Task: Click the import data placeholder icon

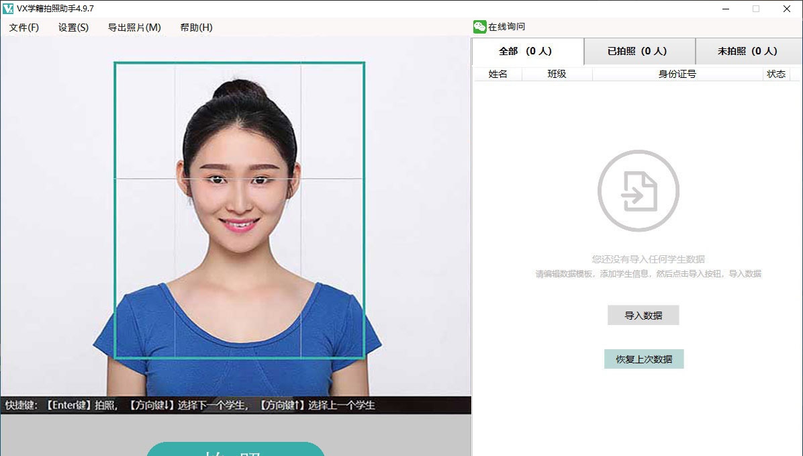Action: [638, 190]
